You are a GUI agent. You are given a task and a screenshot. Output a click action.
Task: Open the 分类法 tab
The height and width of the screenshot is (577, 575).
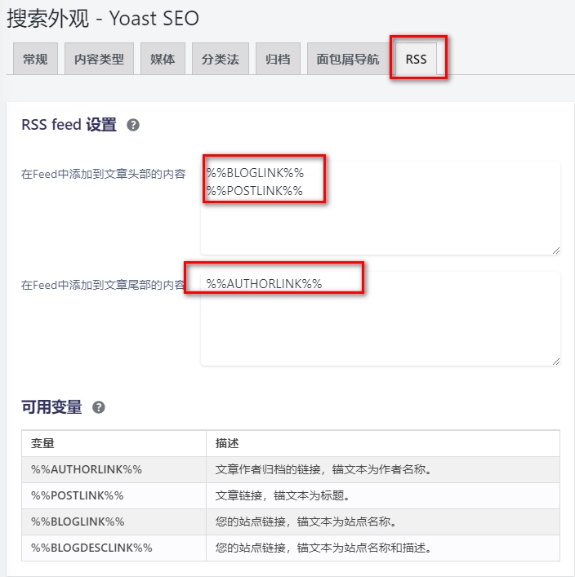(x=221, y=59)
